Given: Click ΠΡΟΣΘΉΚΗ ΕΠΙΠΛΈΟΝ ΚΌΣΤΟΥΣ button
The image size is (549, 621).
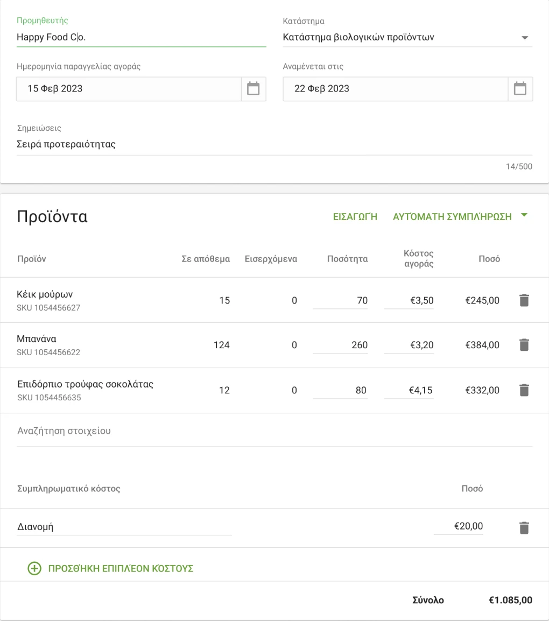Looking at the screenshot, I should pyautogui.click(x=121, y=568).
